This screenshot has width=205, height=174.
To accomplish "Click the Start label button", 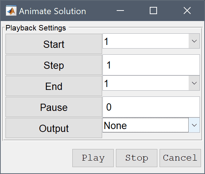I will (x=54, y=44).
